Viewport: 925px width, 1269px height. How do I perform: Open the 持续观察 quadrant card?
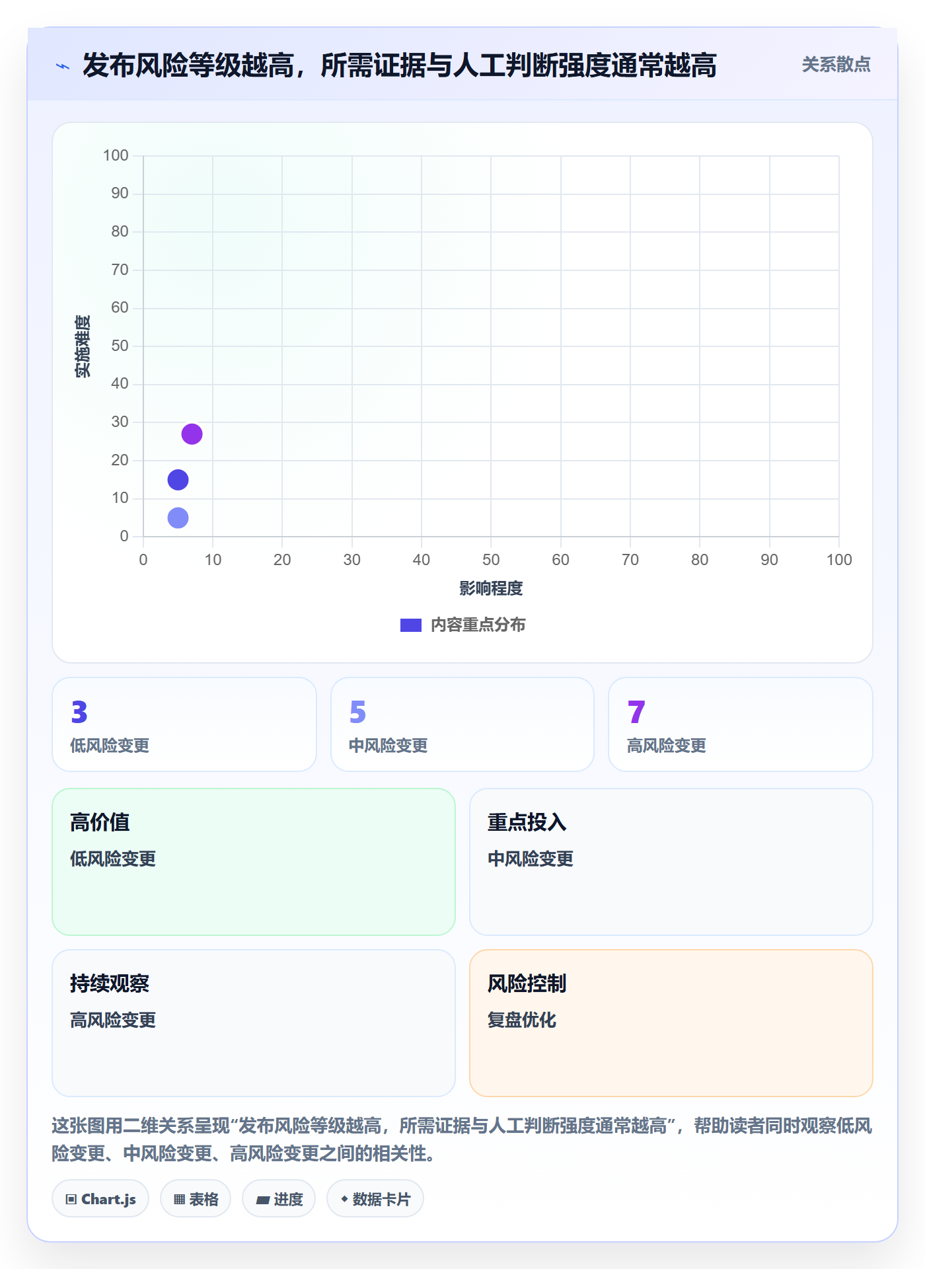[x=254, y=1023]
